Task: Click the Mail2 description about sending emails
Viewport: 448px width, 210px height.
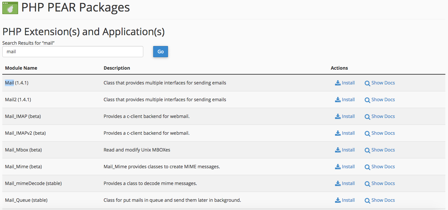Action: pos(165,100)
